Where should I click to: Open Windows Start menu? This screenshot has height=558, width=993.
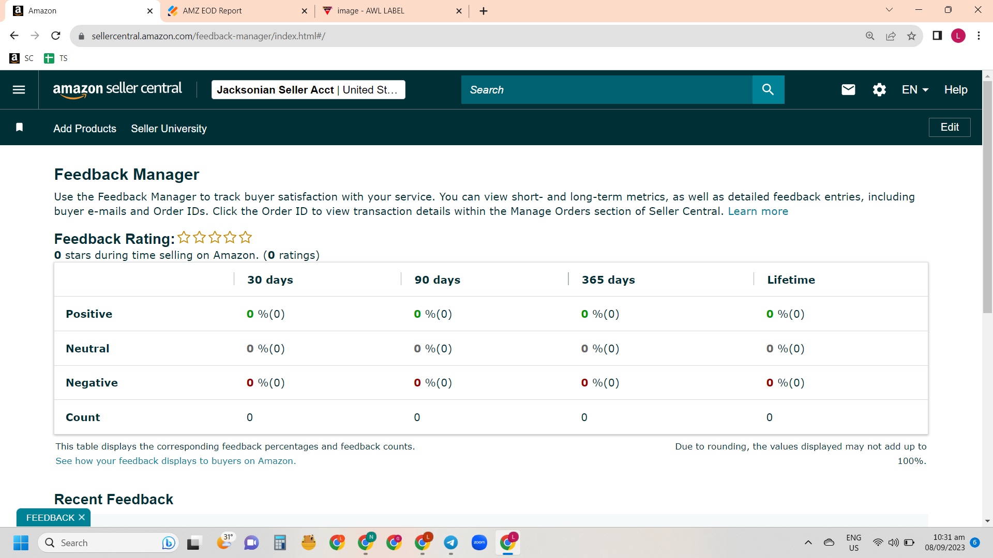coord(21,542)
